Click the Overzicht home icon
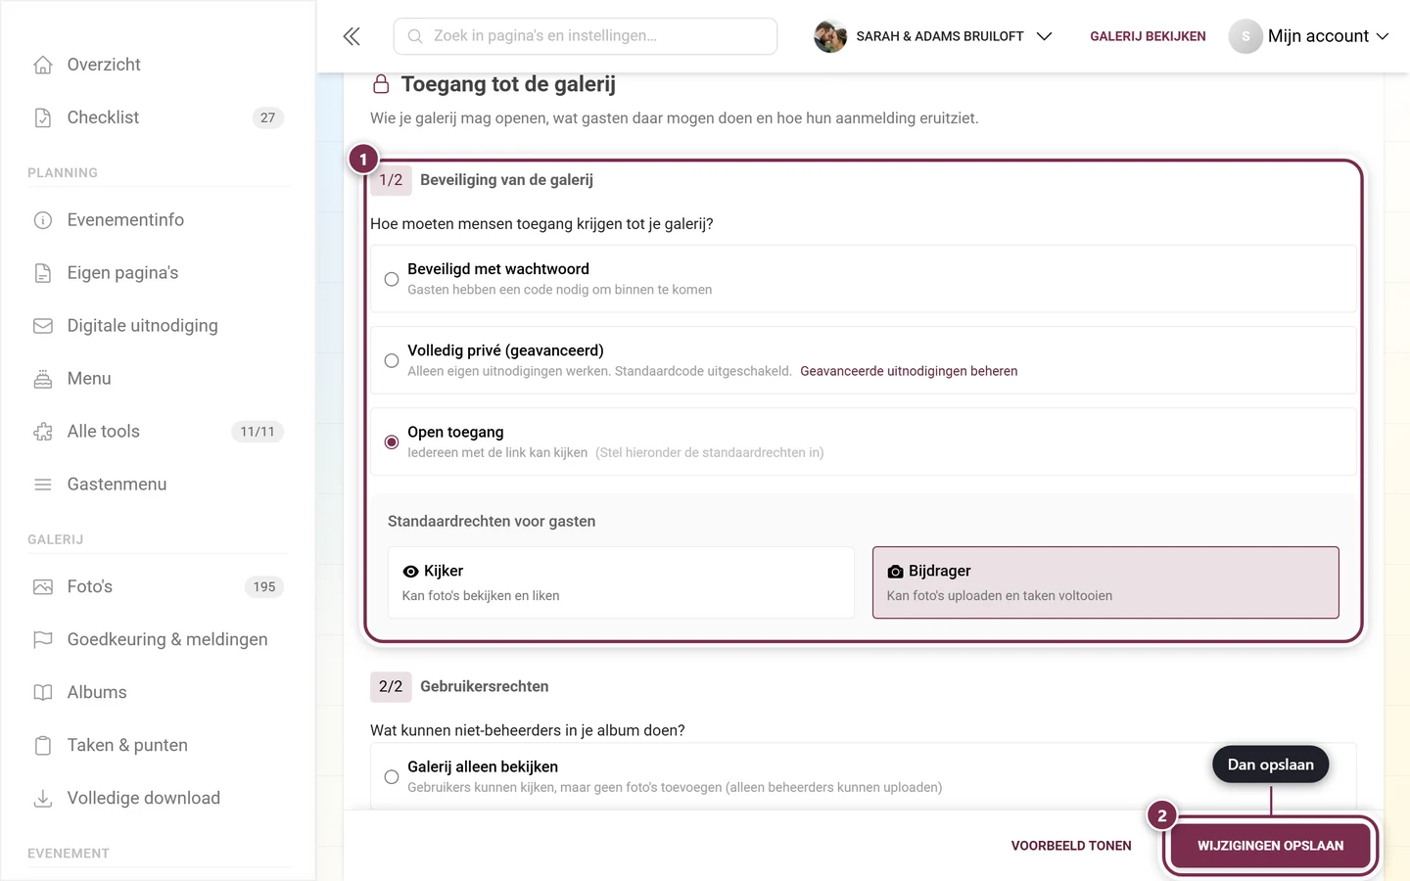This screenshot has height=881, width=1410. 43,65
